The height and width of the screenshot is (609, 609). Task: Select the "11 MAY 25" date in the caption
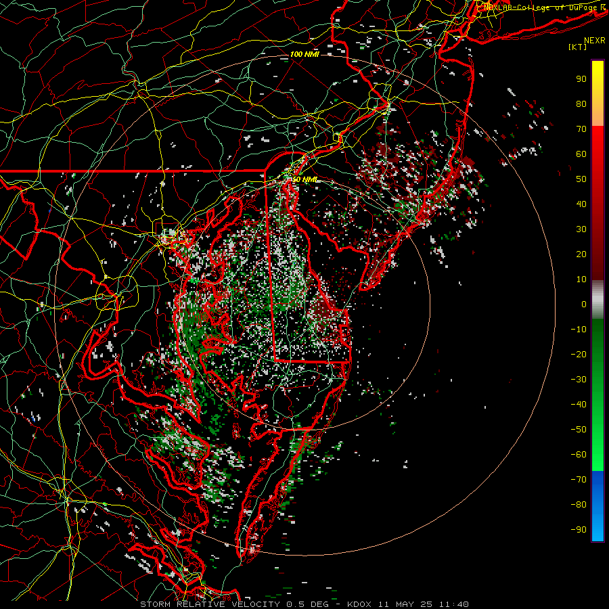[x=406, y=604]
